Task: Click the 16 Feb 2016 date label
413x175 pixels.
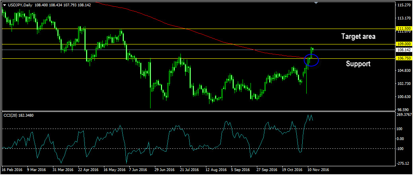Action: tap(12, 170)
